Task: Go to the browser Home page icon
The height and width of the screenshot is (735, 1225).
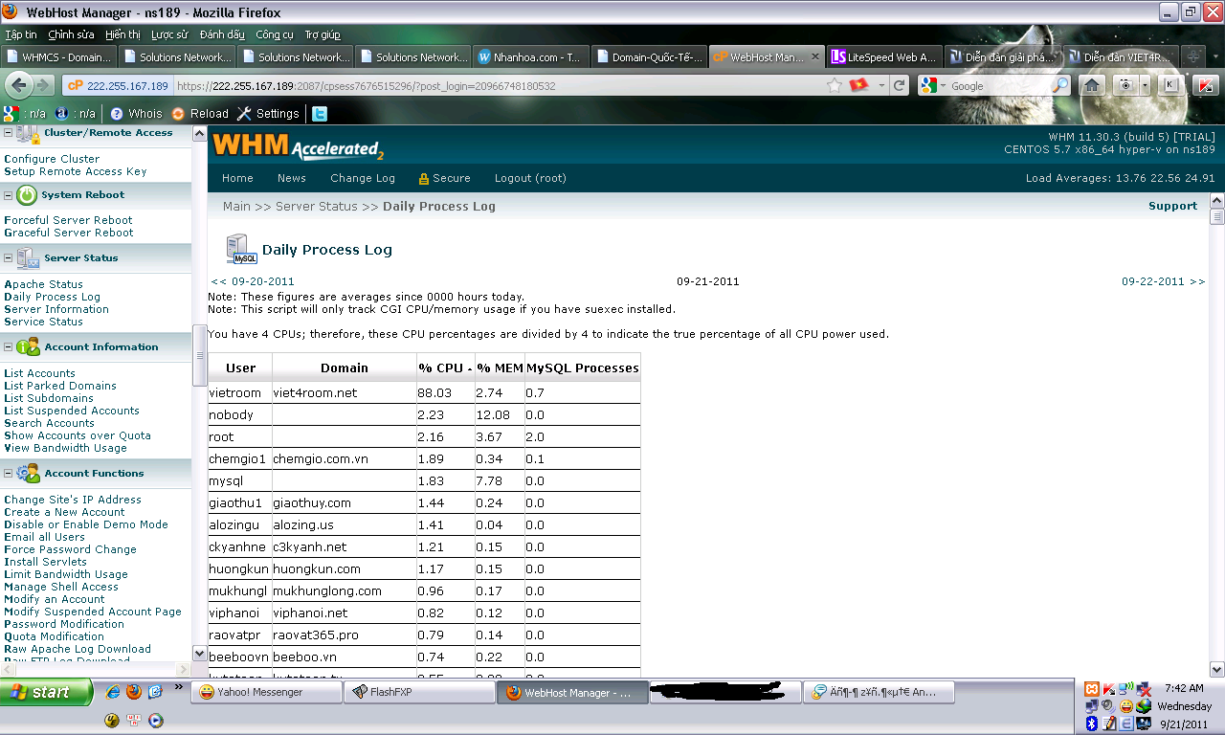Action: [1091, 85]
